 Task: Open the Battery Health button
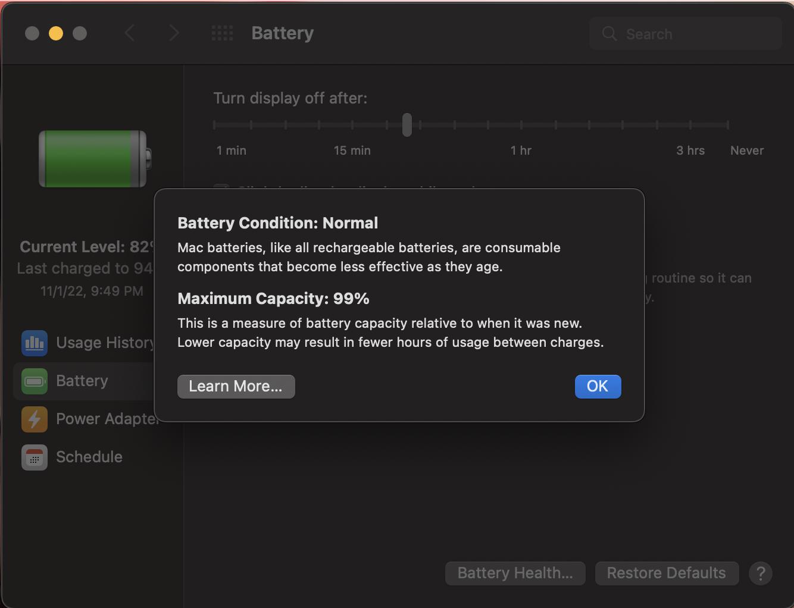[x=515, y=573]
